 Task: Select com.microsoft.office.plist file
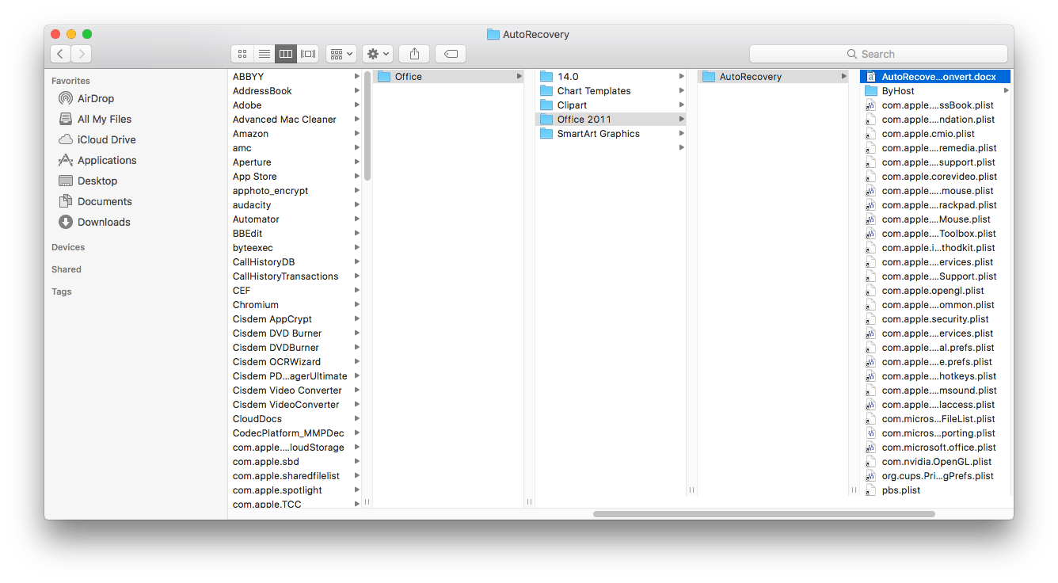pos(938,448)
